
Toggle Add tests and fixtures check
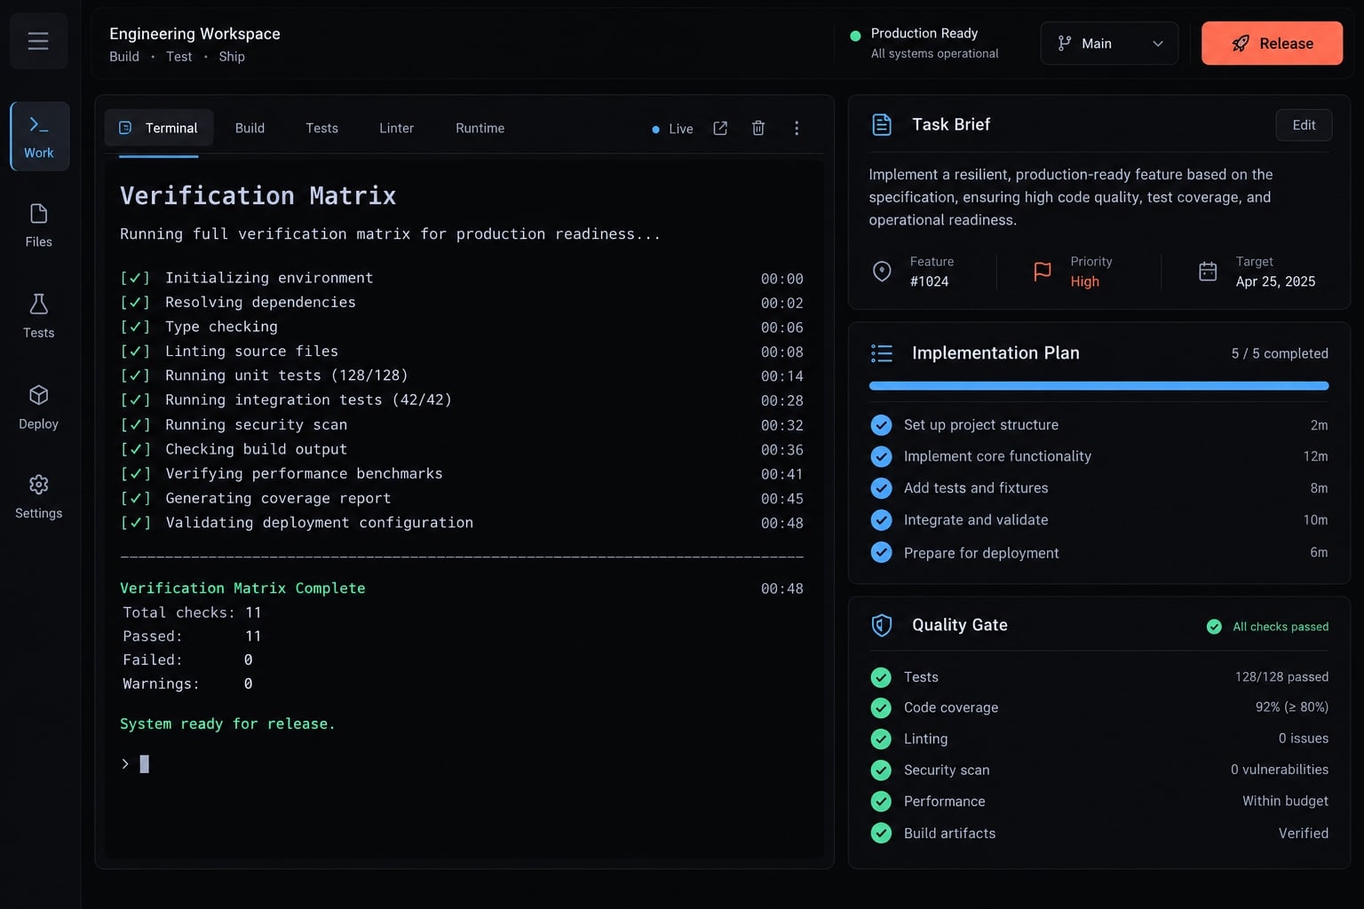(x=881, y=488)
